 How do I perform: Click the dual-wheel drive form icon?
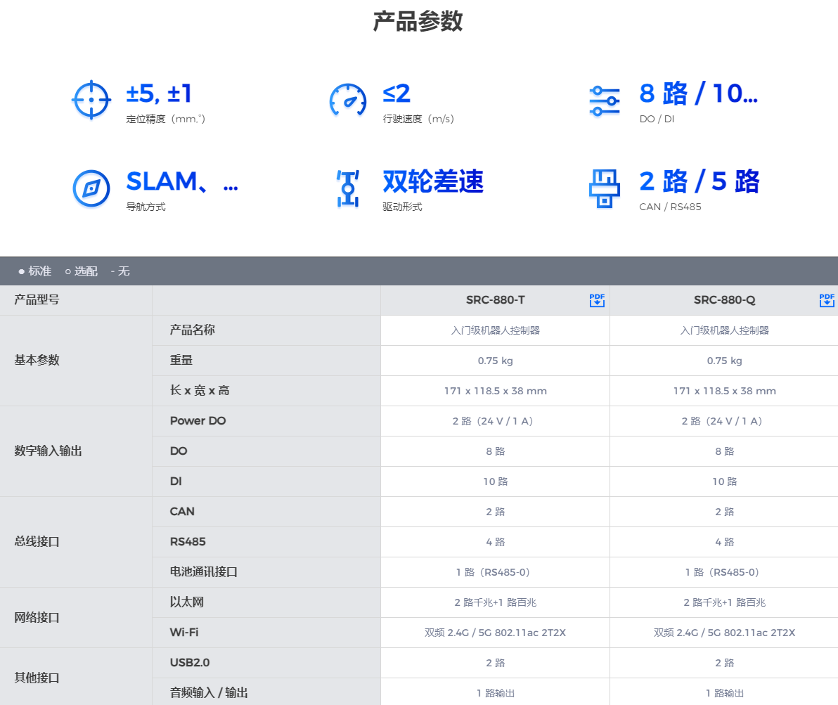[348, 188]
